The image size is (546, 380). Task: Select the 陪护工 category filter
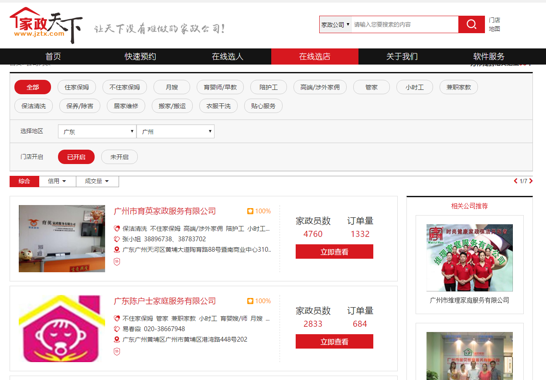(x=269, y=87)
